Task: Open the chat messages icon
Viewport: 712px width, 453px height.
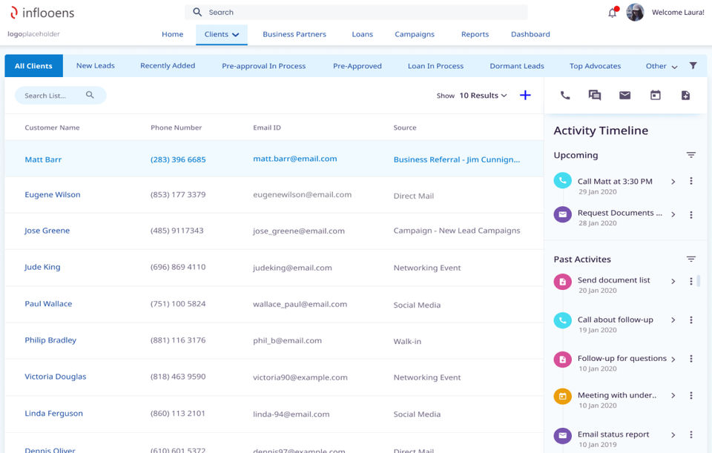Action: click(x=595, y=95)
